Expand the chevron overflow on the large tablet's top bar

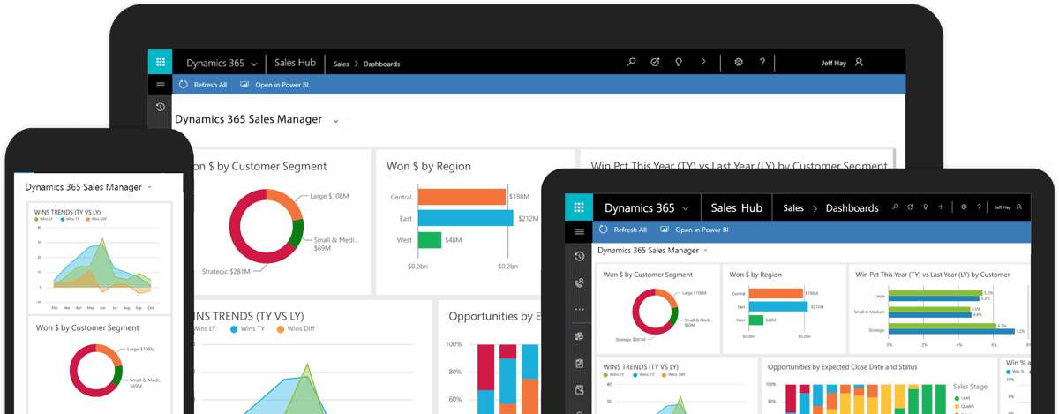(703, 63)
